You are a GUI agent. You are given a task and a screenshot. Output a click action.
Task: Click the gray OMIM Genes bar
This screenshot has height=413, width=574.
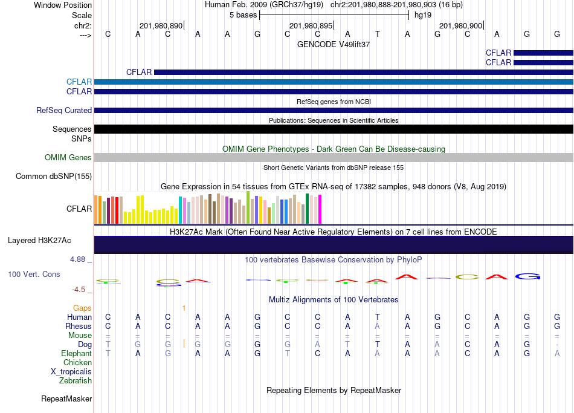pos(334,158)
